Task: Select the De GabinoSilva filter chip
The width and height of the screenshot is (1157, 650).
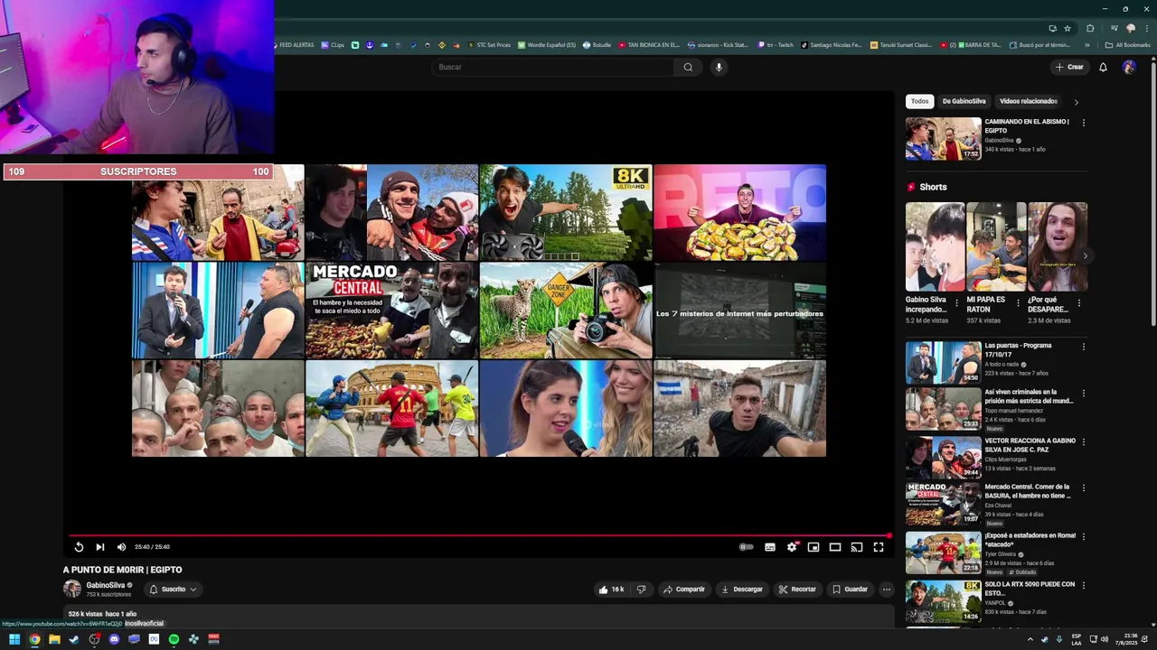Action: click(964, 101)
